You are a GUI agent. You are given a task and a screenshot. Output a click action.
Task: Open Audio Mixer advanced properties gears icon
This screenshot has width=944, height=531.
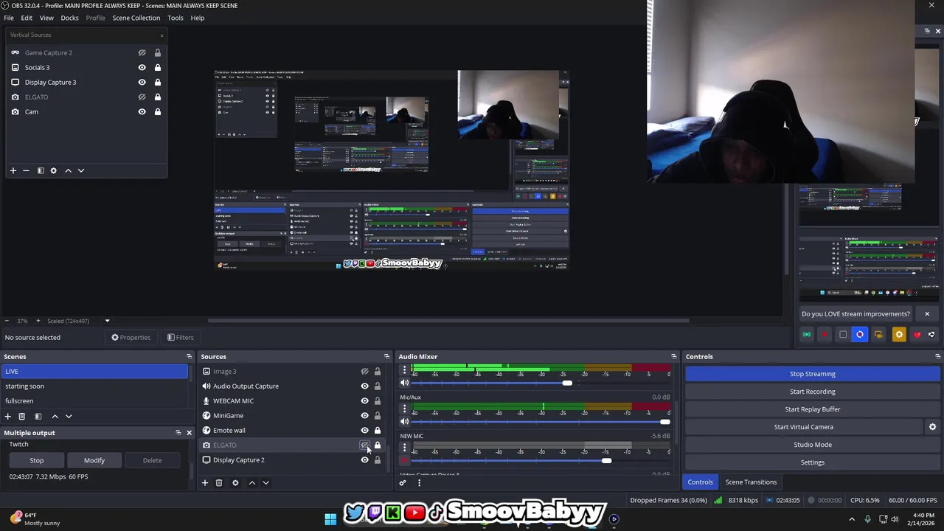[x=403, y=483]
